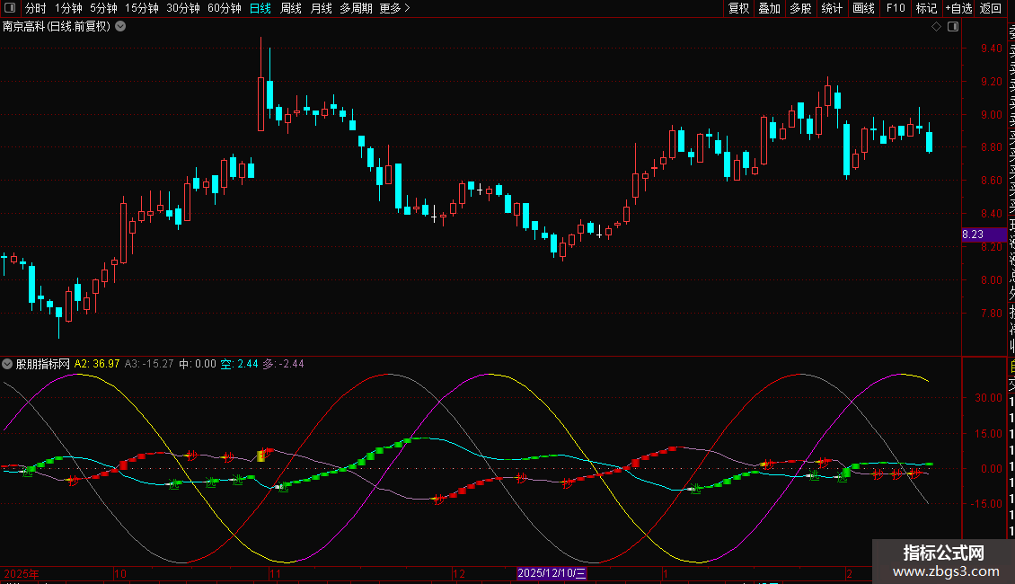Click the 叠加 overlay button
Image resolution: width=1015 pixels, height=584 pixels.
(x=770, y=8)
